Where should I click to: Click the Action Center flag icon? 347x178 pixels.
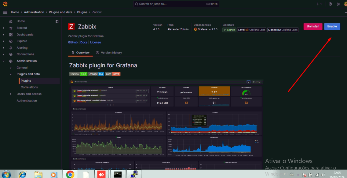click(305, 175)
